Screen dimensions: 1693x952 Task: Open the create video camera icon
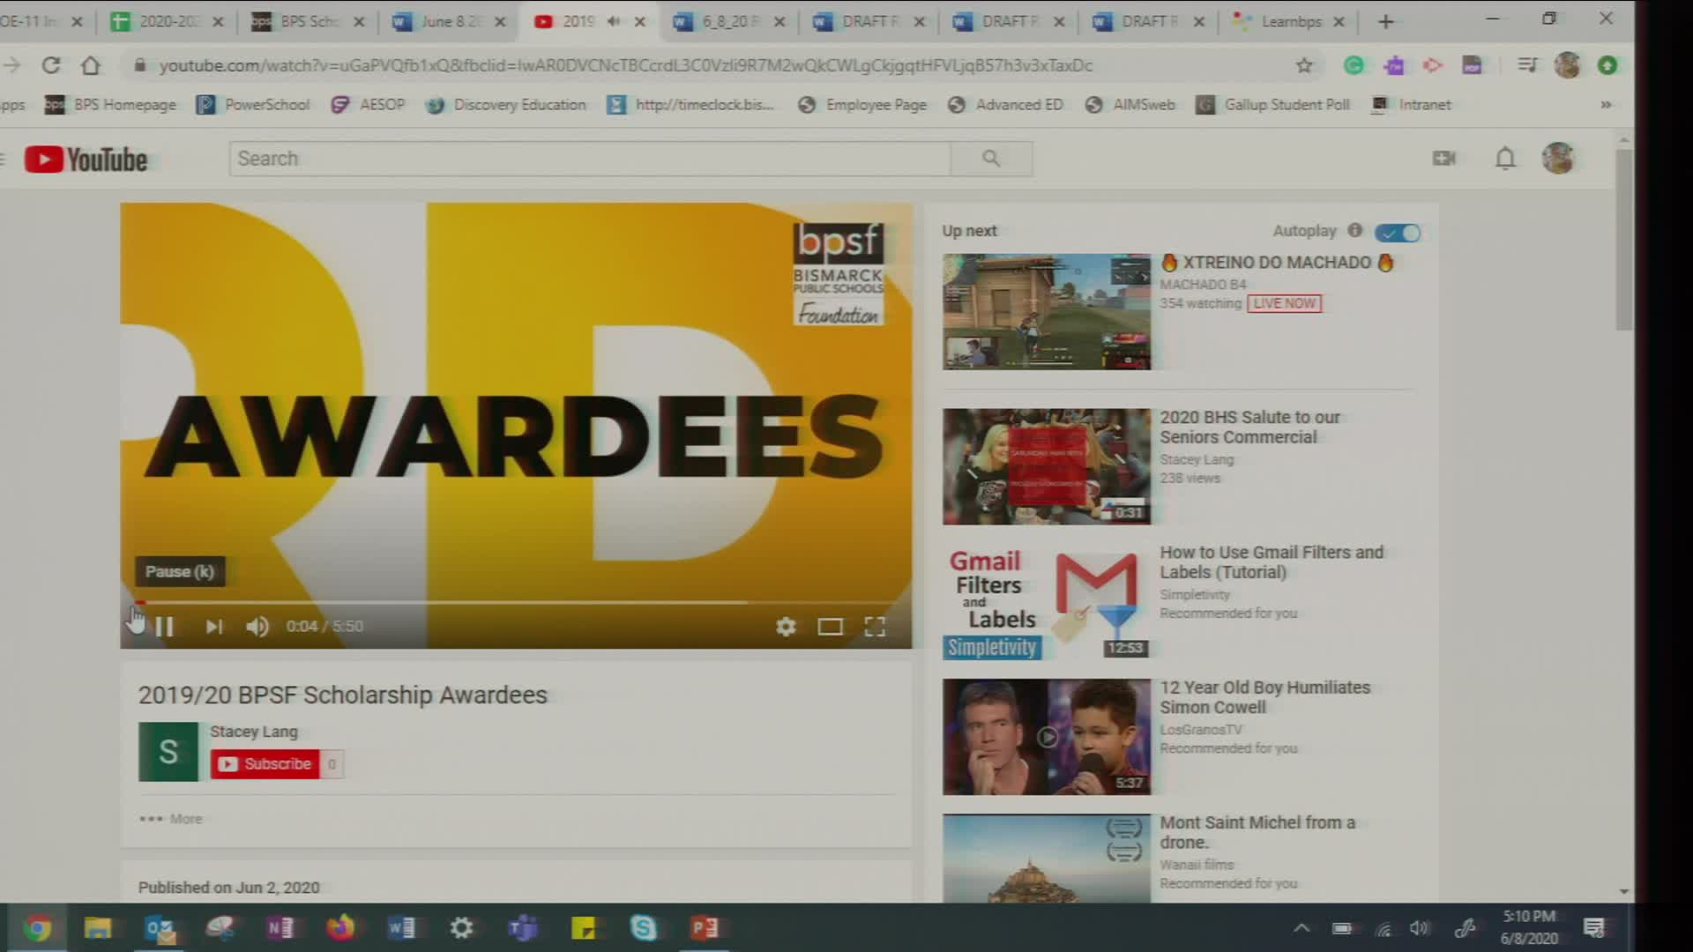[x=1444, y=159]
